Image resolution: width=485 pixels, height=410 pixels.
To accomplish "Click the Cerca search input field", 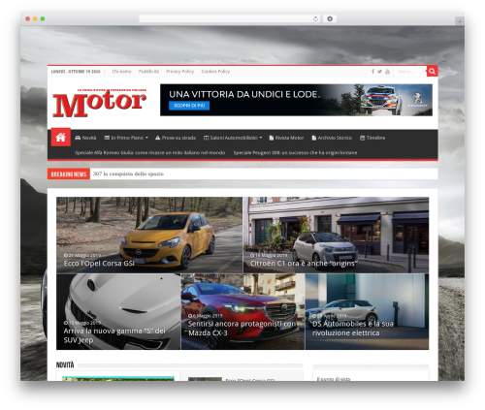I will (410, 72).
